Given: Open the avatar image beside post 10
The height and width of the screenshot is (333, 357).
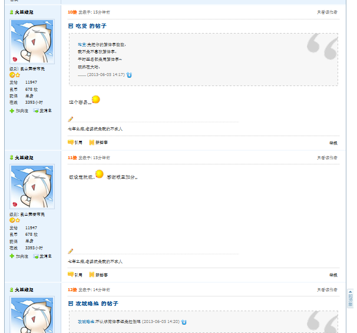Looking at the screenshot, I should [32, 41].
